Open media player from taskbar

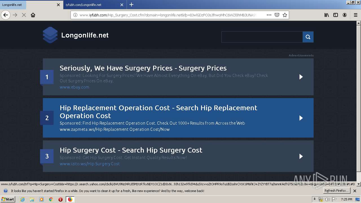(41, 199)
